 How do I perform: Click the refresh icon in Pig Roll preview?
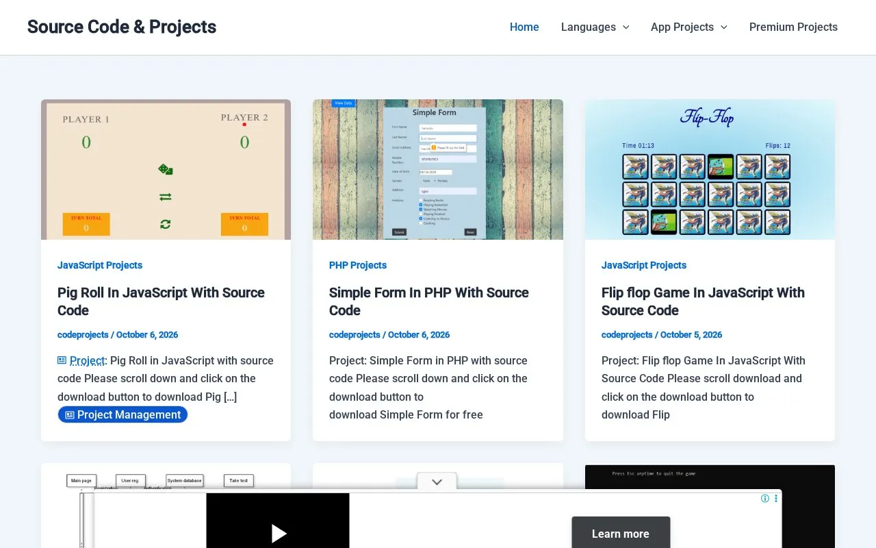(x=166, y=224)
